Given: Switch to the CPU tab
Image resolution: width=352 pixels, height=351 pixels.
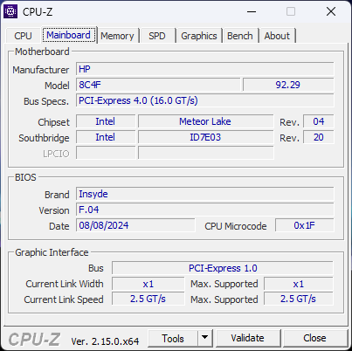Looking at the screenshot, I should 23,36.
